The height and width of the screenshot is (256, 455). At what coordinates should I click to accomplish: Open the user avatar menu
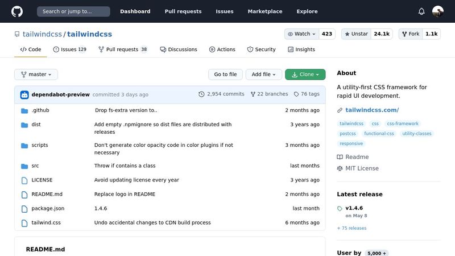tap(437, 11)
